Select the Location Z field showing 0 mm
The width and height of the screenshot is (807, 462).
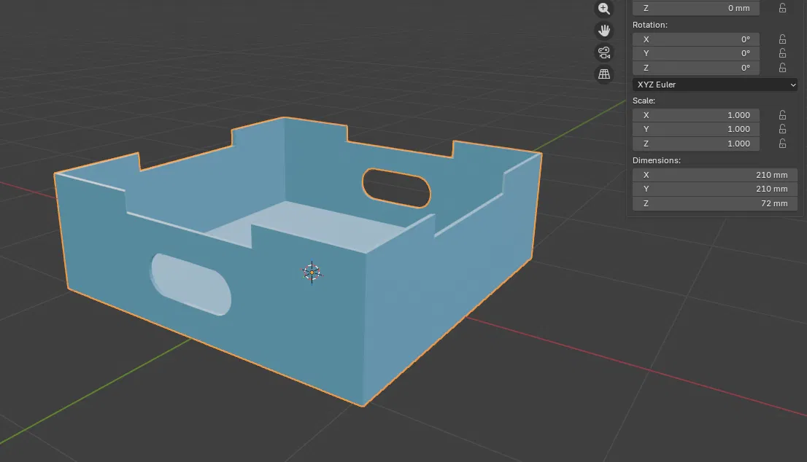pos(696,8)
